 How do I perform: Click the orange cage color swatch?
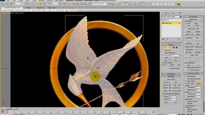198,84
